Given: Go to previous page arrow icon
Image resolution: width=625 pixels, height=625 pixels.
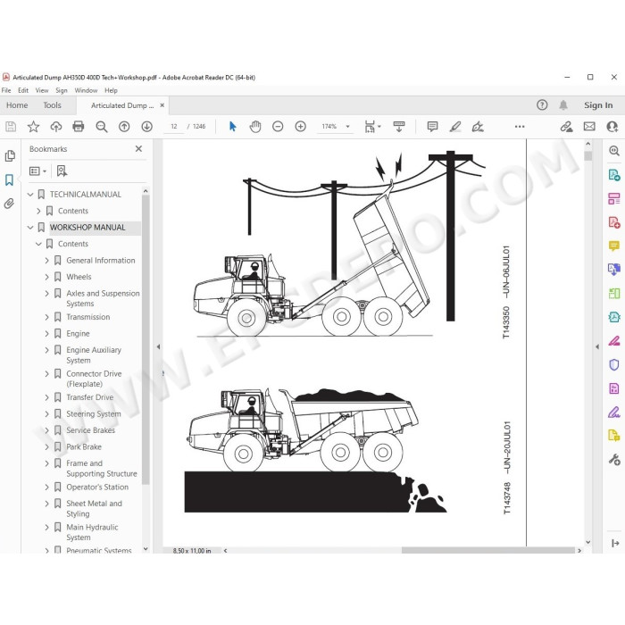Looking at the screenshot, I should (124, 127).
